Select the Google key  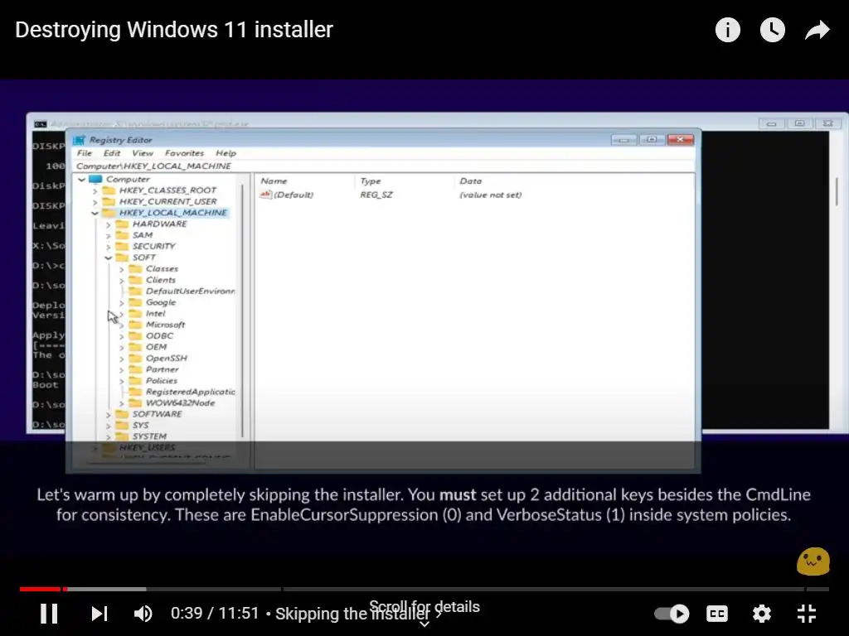pyautogui.click(x=161, y=302)
